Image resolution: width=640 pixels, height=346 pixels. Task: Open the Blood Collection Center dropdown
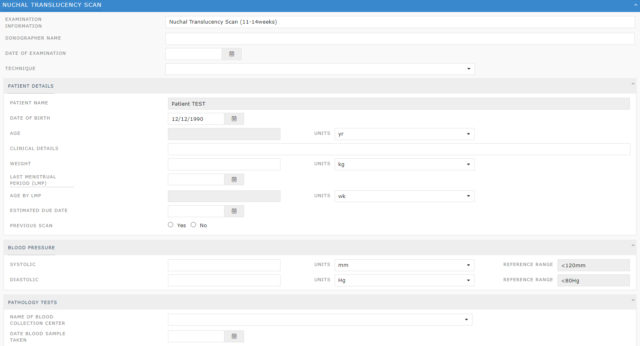pos(320,320)
